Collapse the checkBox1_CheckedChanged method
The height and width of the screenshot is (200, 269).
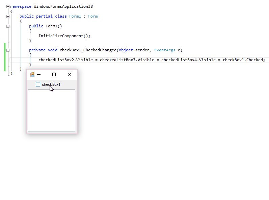point(8,50)
